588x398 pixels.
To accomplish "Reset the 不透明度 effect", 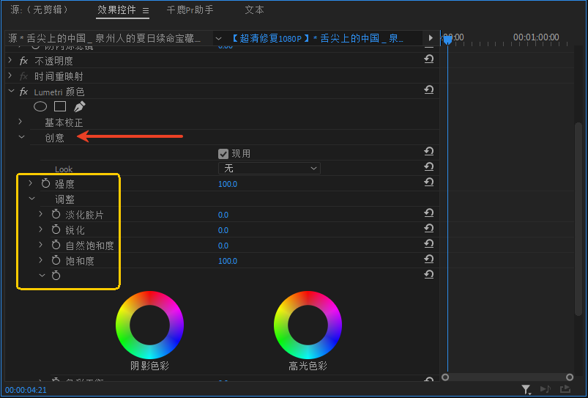I will click(x=429, y=59).
